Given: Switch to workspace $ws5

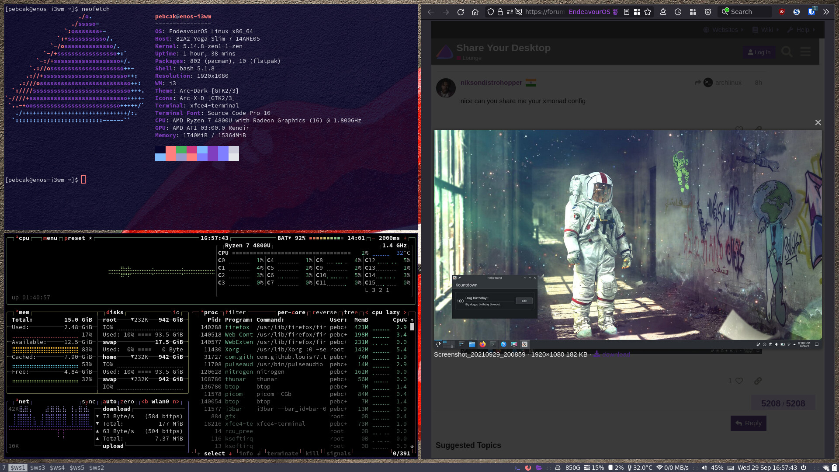Looking at the screenshot, I should tap(77, 468).
